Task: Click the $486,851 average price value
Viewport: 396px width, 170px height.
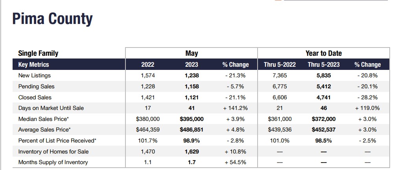Action: coord(192,130)
